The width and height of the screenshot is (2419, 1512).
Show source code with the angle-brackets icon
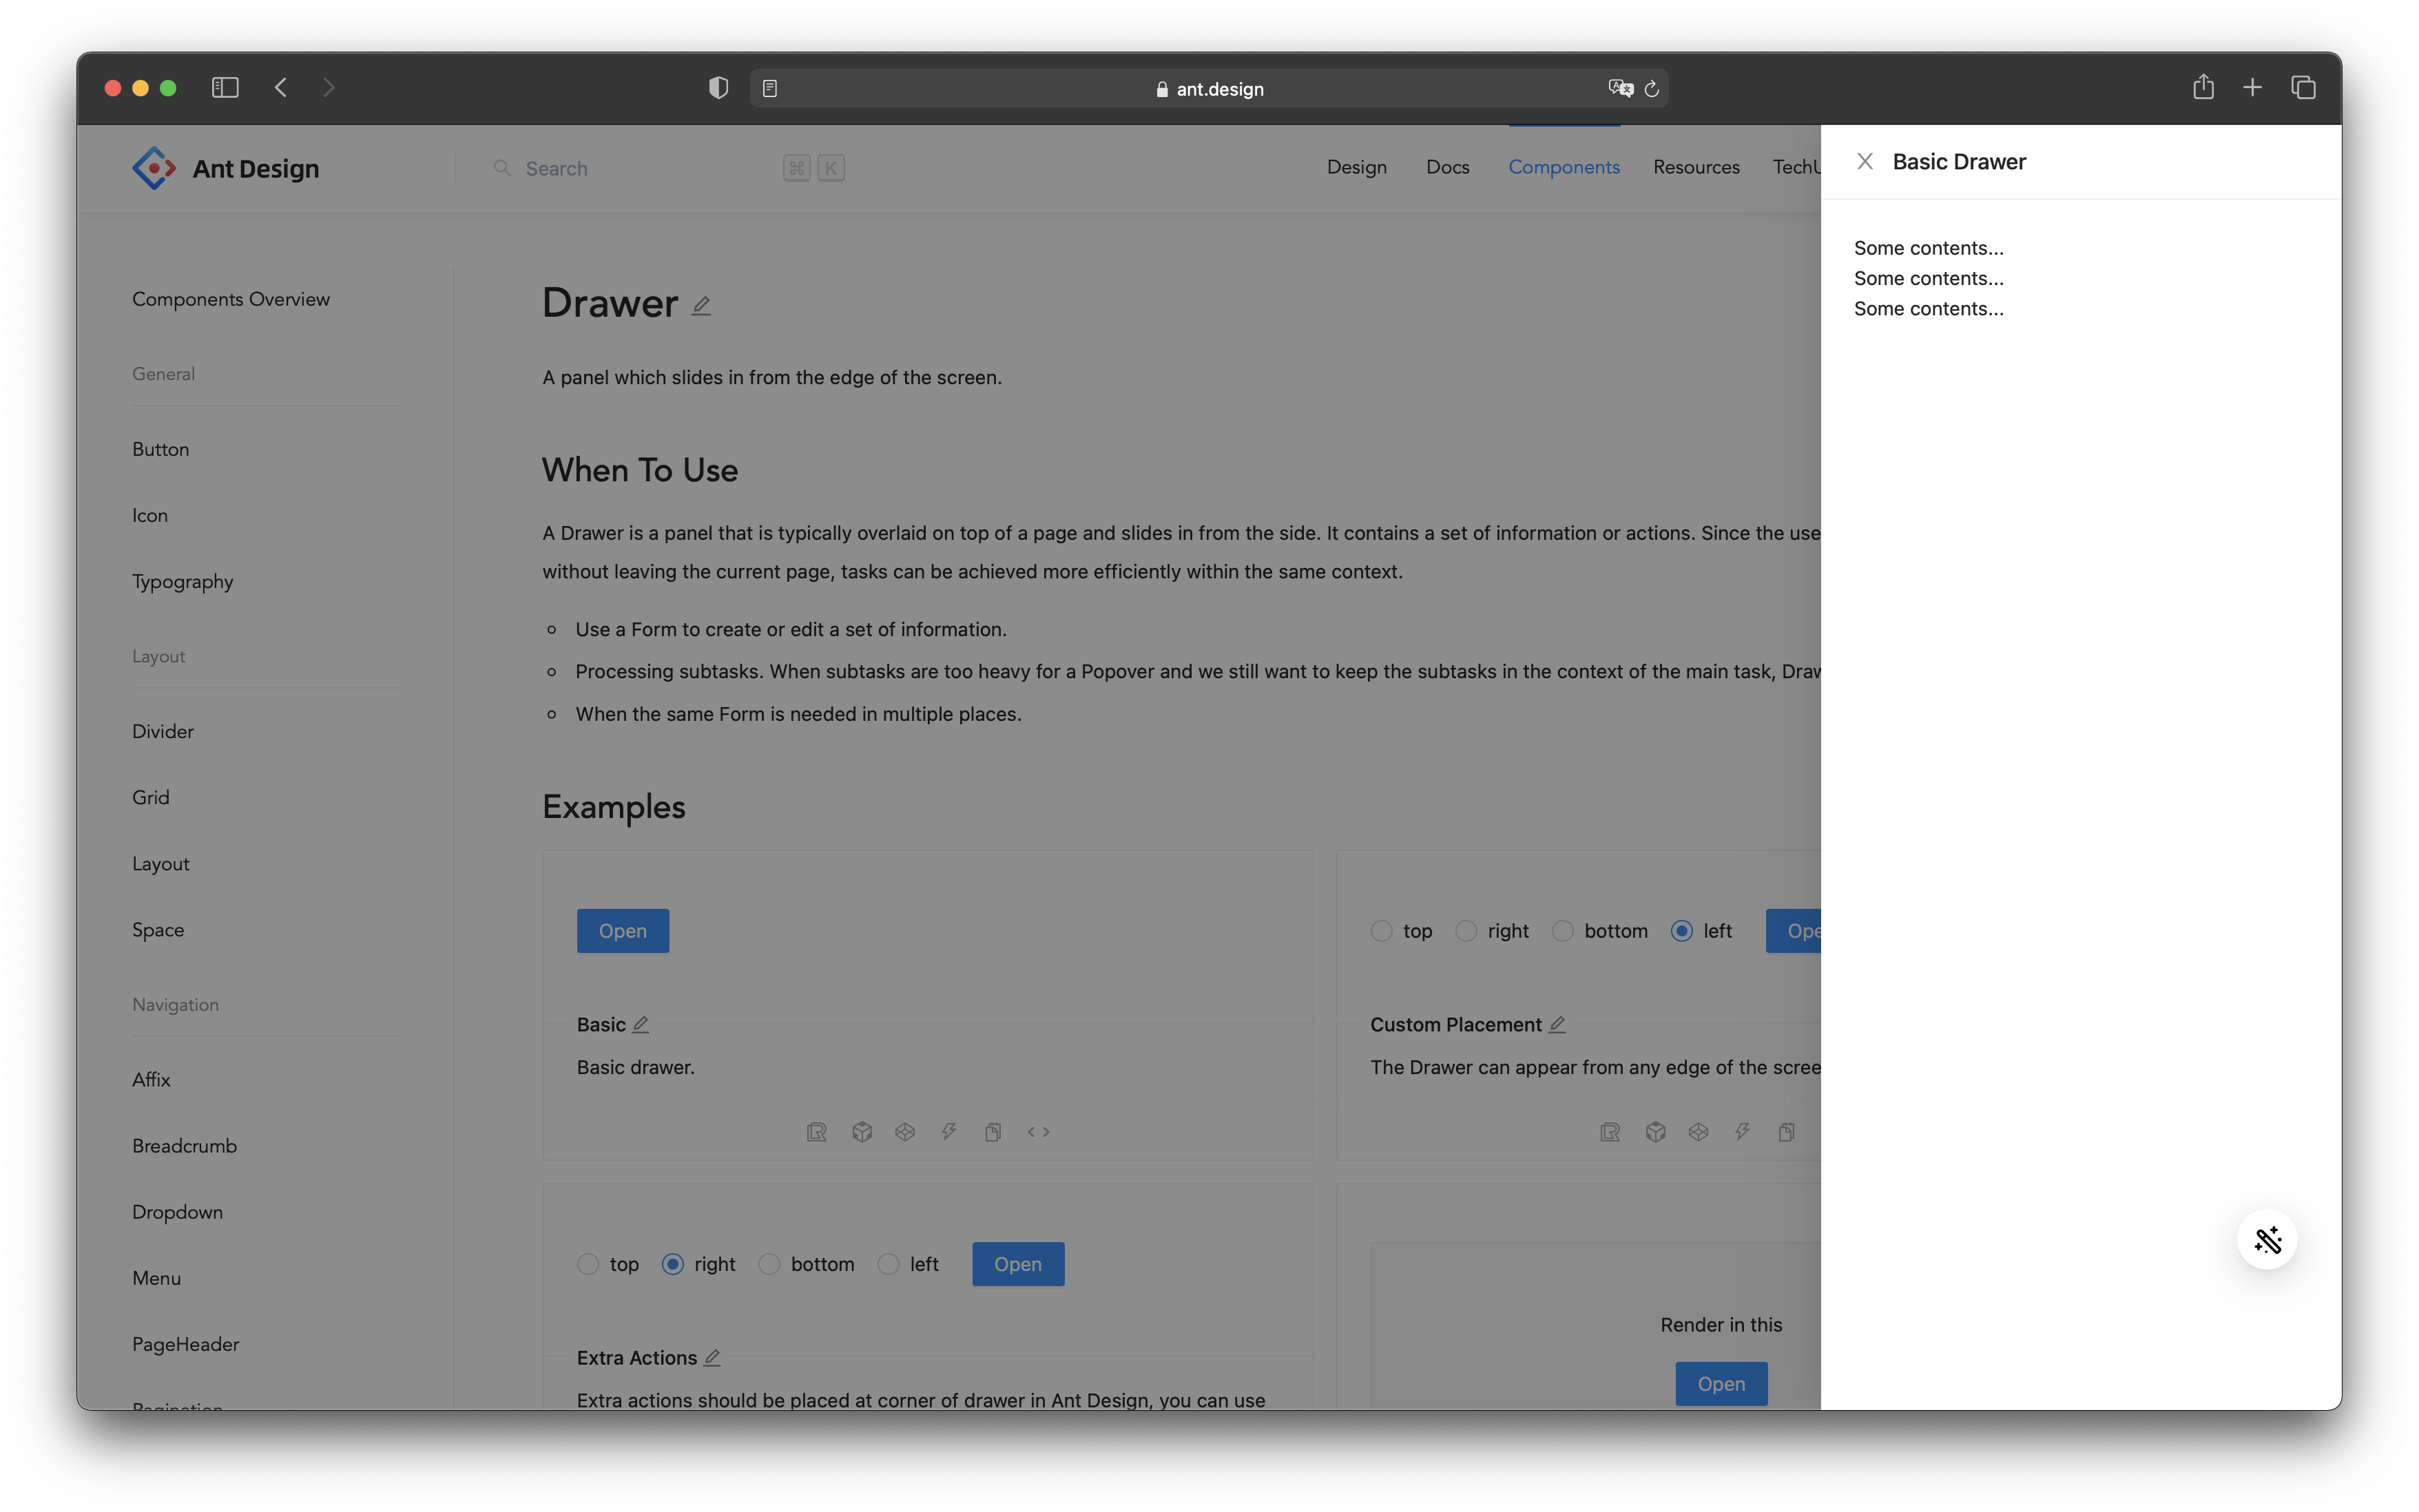pos(1039,1131)
